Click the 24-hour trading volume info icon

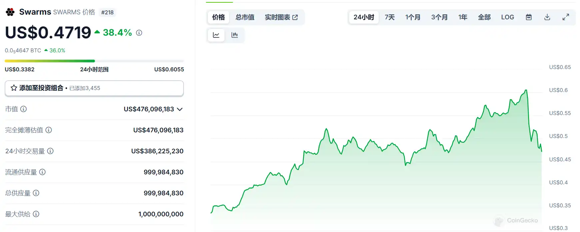[x=50, y=151]
